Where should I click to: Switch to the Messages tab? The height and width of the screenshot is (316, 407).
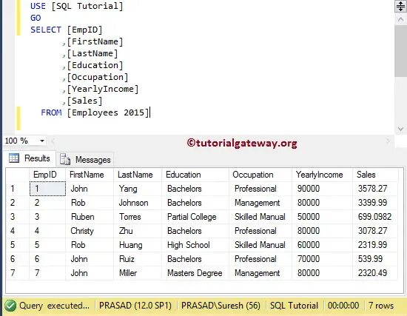click(x=85, y=159)
